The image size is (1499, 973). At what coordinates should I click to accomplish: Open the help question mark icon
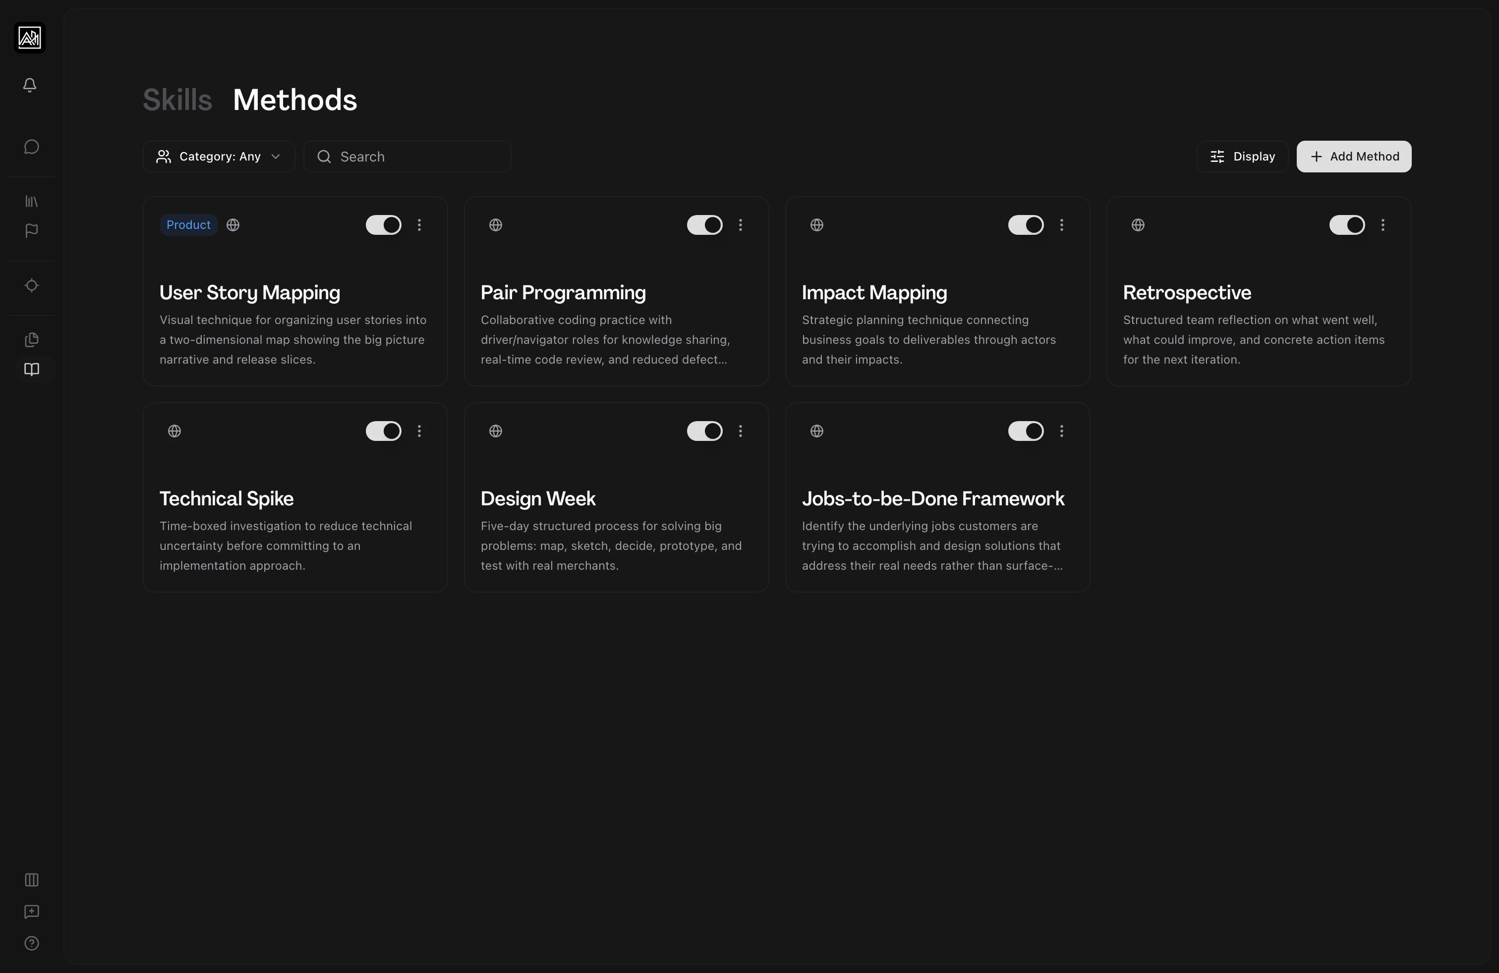(32, 943)
